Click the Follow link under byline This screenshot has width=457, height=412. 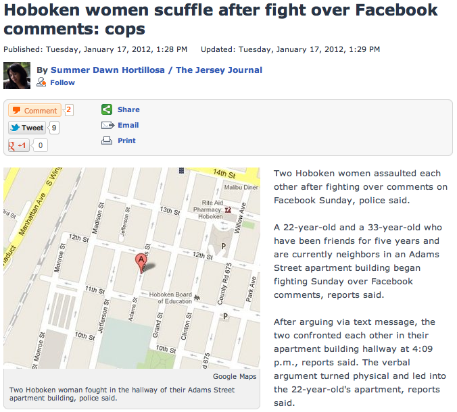tap(62, 82)
